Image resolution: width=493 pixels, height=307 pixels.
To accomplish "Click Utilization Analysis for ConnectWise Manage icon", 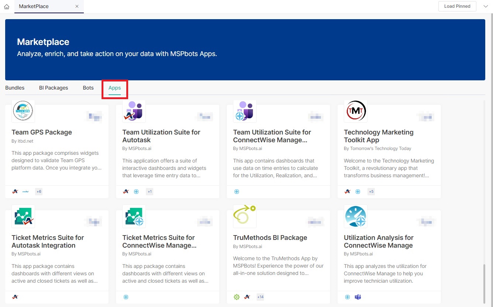I will 356,216.
